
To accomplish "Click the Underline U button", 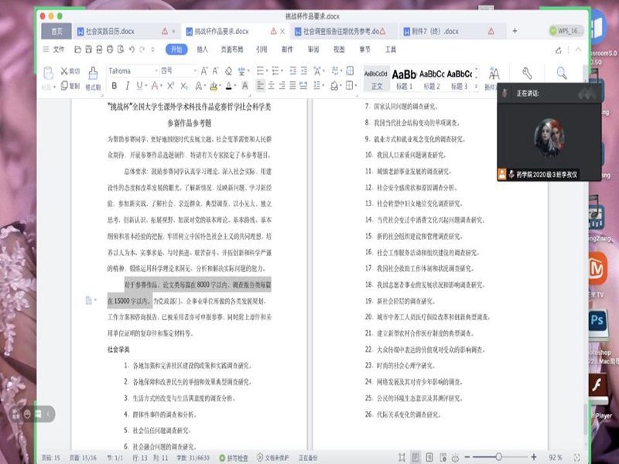I will [x=140, y=86].
